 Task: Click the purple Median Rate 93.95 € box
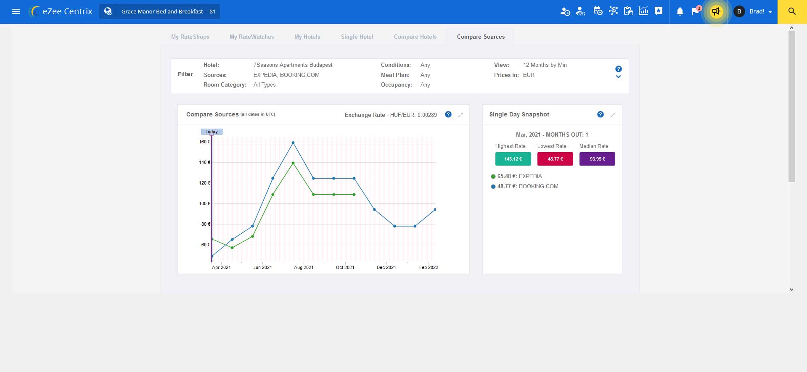click(597, 159)
